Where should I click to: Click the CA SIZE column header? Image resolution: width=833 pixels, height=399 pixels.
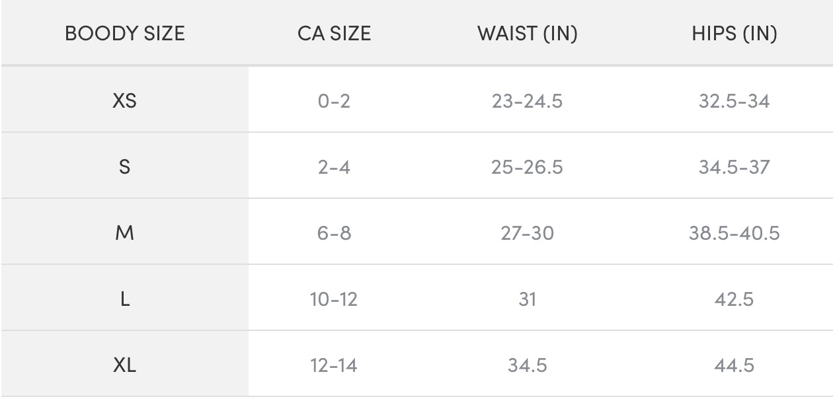click(334, 34)
